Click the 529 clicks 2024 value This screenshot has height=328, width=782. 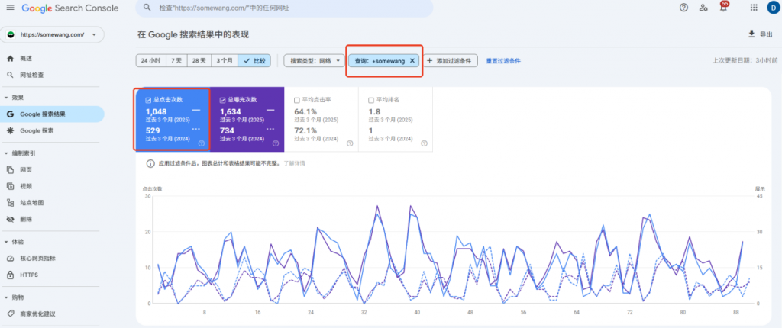(153, 130)
